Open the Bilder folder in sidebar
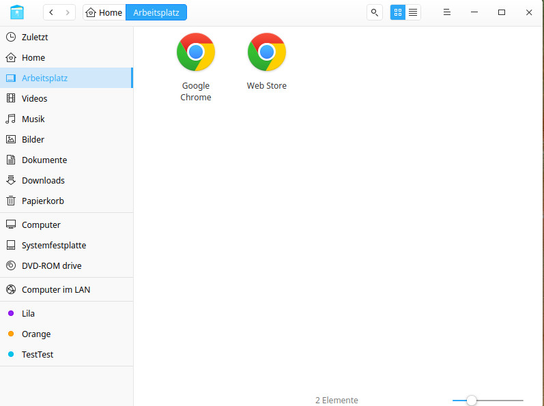This screenshot has width=544, height=406. click(67, 139)
